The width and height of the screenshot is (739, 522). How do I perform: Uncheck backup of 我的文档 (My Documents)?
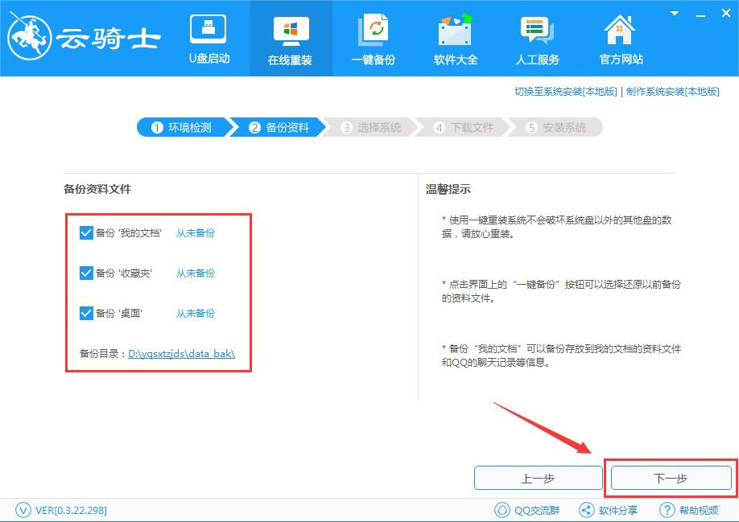point(86,232)
